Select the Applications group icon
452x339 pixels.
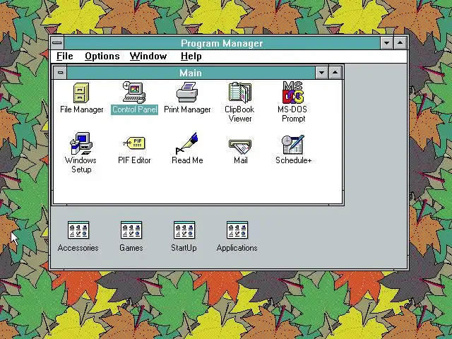(x=237, y=230)
